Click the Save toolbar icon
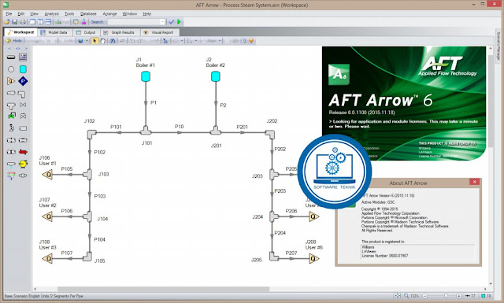 [x=14, y=22]
